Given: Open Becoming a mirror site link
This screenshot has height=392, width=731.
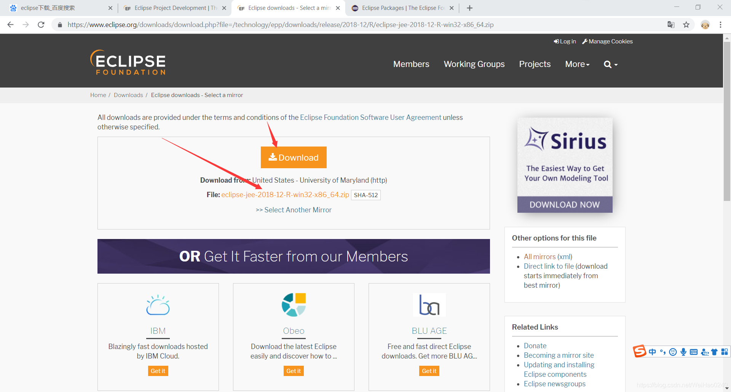Looking at the screenshot, I should click(559, 355).
